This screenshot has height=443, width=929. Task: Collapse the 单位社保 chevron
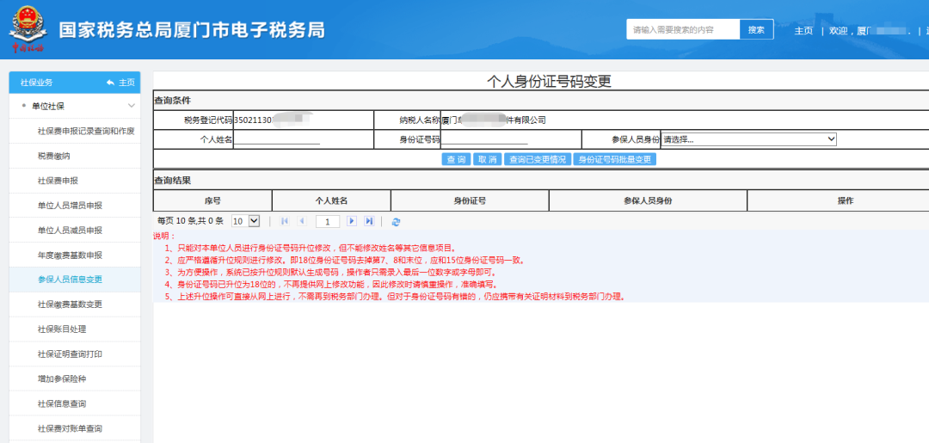tap(132, 106)
